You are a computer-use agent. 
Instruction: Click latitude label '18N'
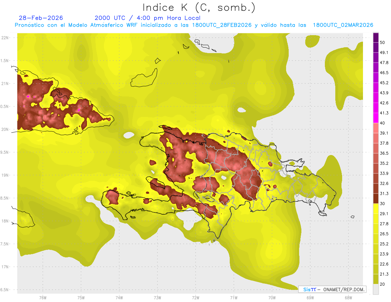5,221
